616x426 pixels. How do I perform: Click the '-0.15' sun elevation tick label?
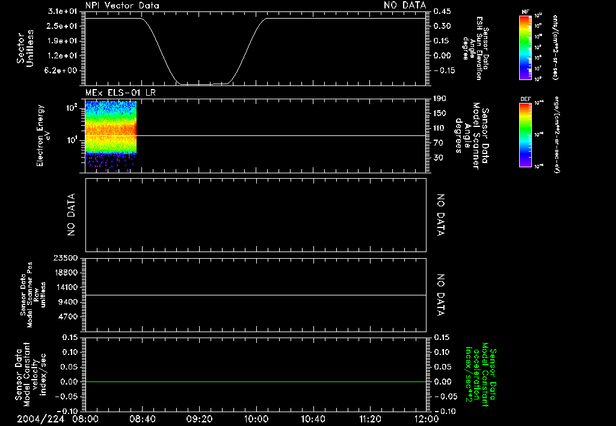444,70
